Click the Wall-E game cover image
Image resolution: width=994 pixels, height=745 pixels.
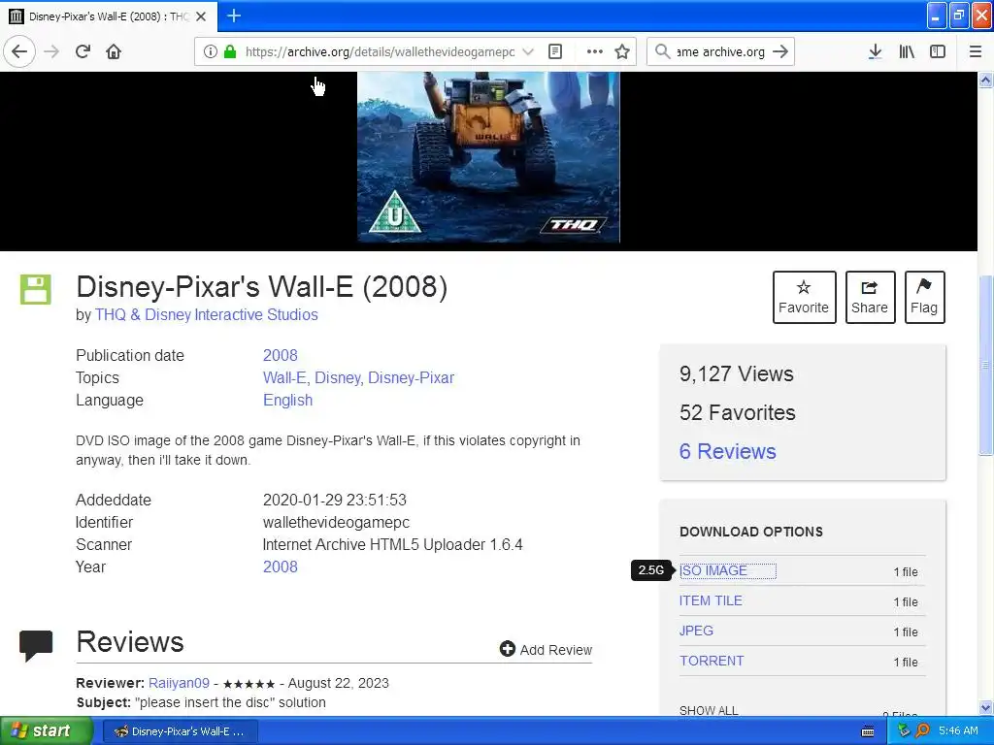pyautogui.click(x=488, y=156)
